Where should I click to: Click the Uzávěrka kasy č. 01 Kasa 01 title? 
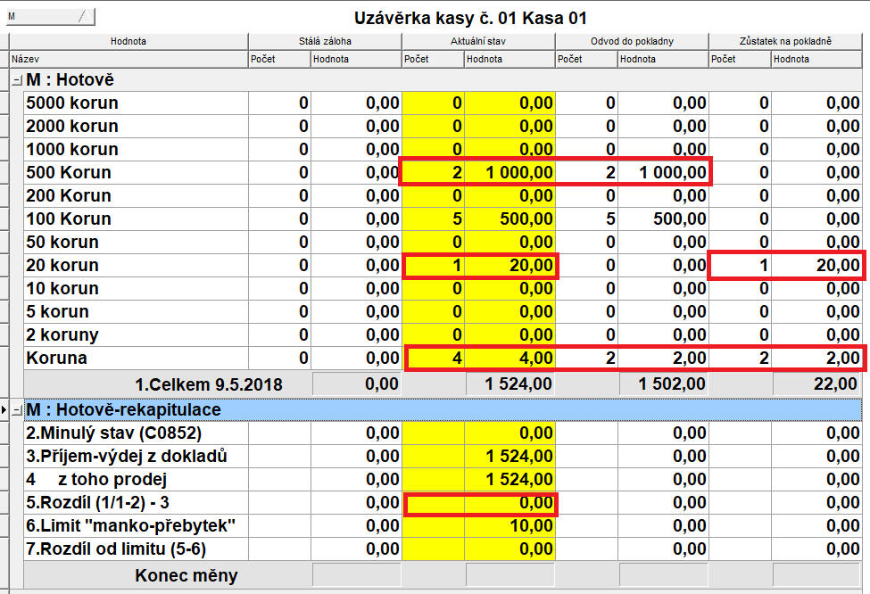[470, 19]
